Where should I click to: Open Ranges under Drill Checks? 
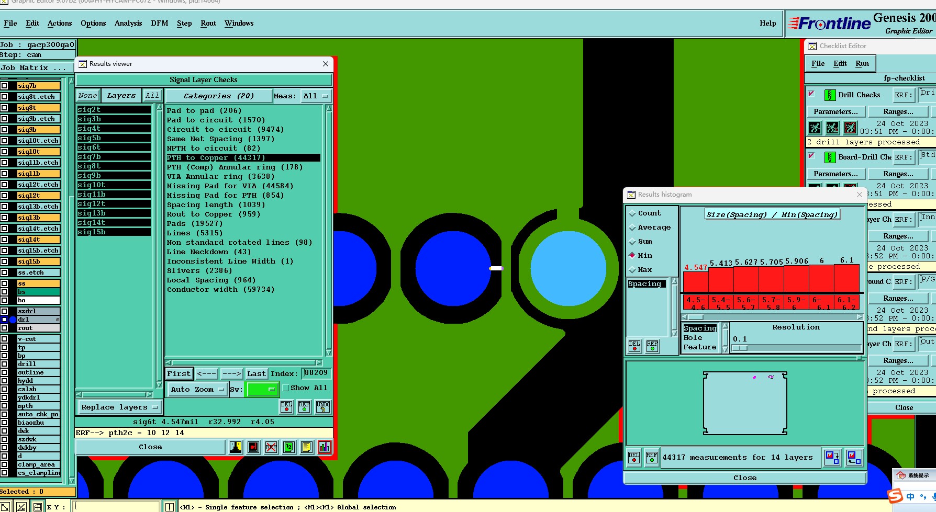[x=898, y=112]
